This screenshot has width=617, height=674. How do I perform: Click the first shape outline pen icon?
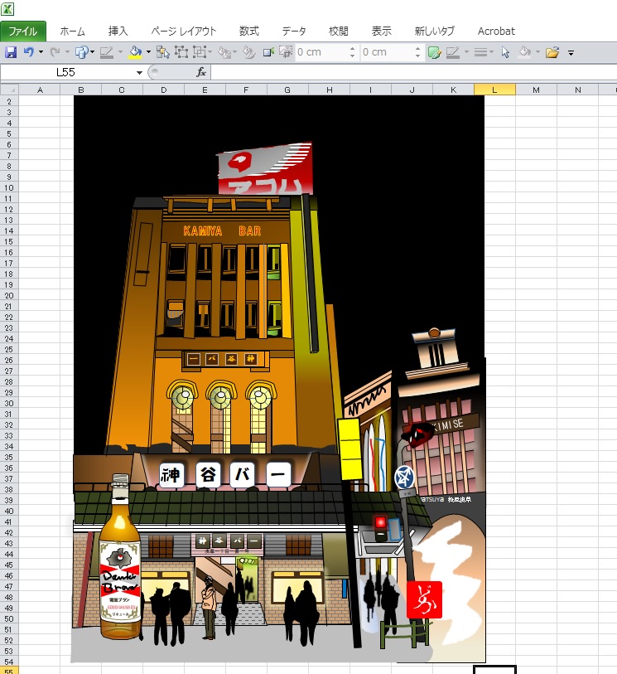click(x=107, y=52)
